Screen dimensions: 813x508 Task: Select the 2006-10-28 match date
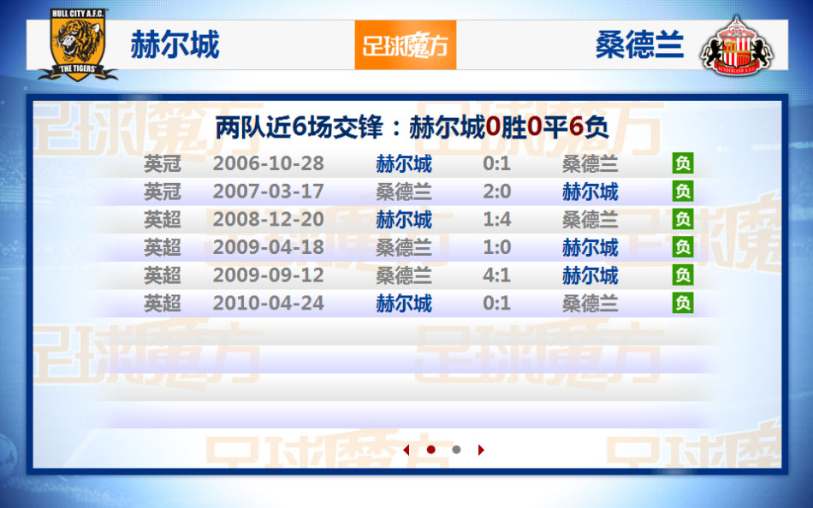click(x=268, y=163)
